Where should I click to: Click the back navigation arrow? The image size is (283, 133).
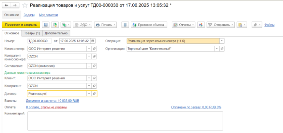coord(7,5)
